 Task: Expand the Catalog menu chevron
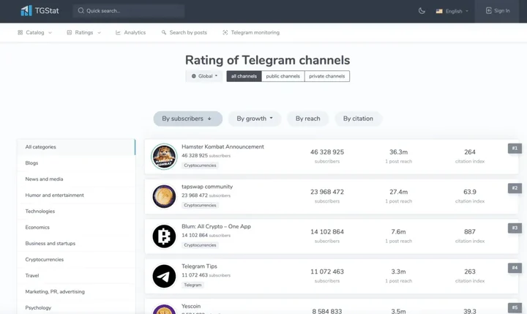coord(50,33)
